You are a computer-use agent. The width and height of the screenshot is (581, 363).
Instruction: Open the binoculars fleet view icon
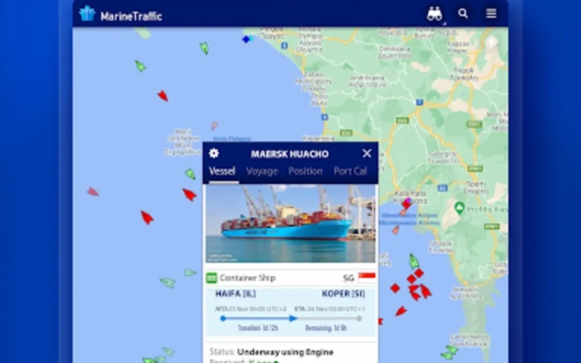point(434,14)
